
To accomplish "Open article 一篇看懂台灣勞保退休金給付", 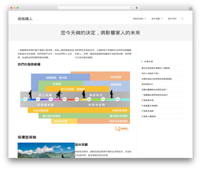I will point(154,95).
